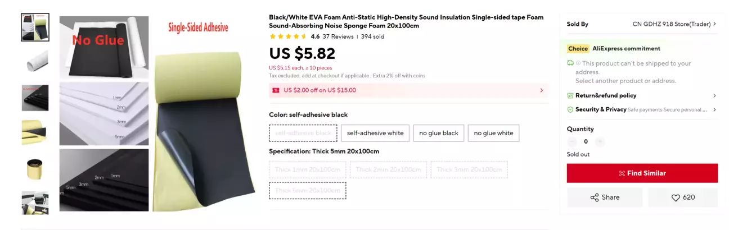Click the share icon
The height and width of the screenshot is (230, 729).
(x=595, y=197)
